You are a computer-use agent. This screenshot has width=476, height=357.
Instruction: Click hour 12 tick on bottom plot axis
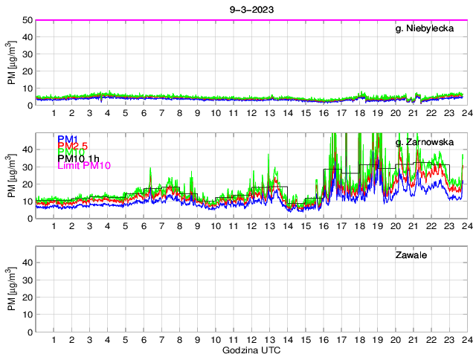coord(251,340)
